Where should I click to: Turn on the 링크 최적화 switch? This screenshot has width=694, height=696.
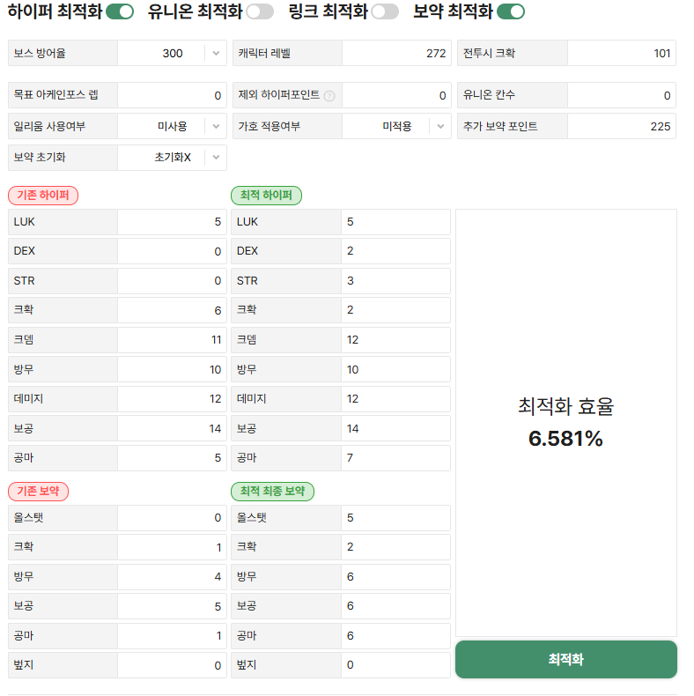pos(385,11)
